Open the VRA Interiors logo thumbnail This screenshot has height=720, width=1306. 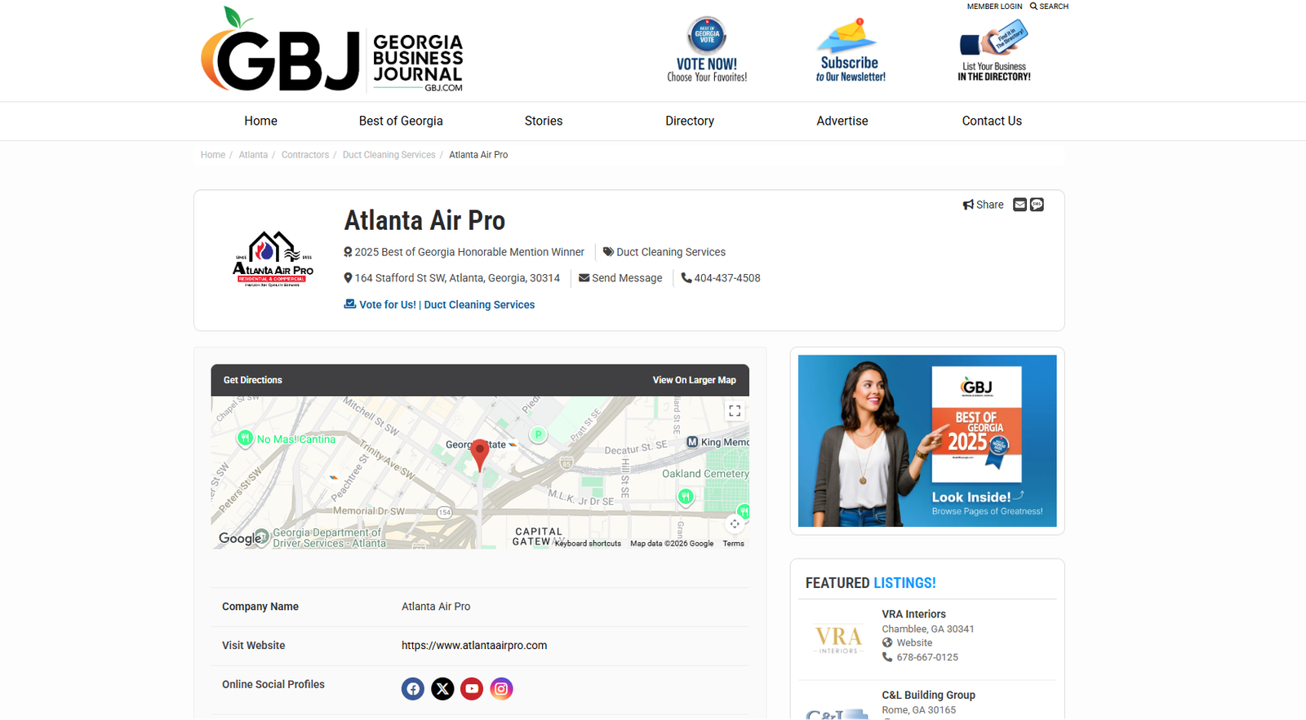coord(838,638)
